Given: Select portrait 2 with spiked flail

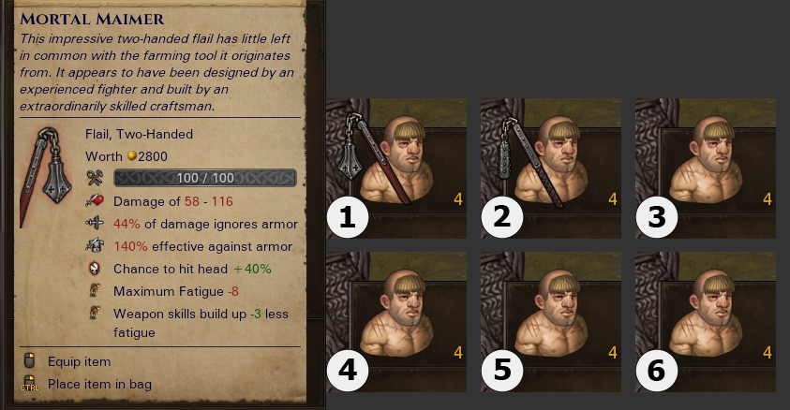Looking at the screenshot, I should (551, 168).
